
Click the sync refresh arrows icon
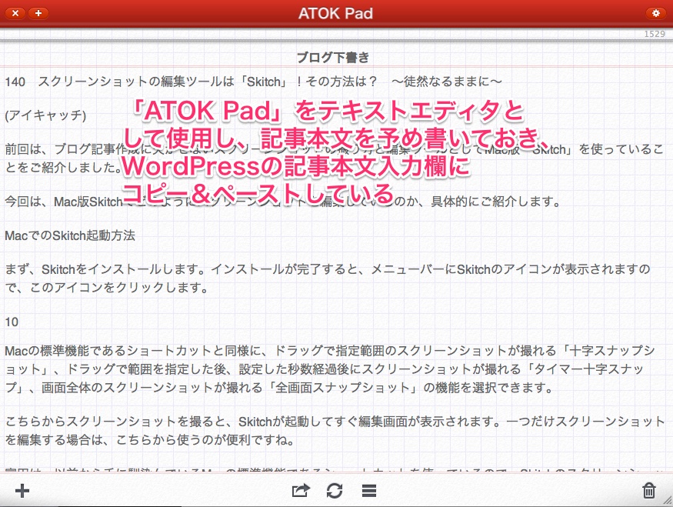tap(335, 490)
